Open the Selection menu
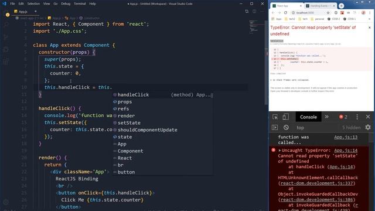375x211 pixels. click(33, 4)
